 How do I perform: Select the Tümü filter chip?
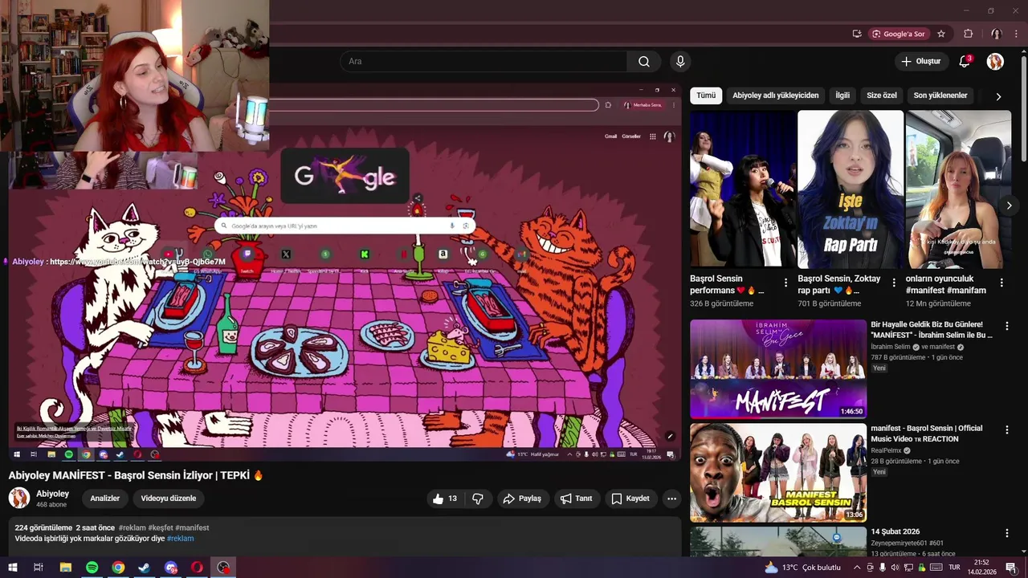pyautogui.click(x=706, y=96)
